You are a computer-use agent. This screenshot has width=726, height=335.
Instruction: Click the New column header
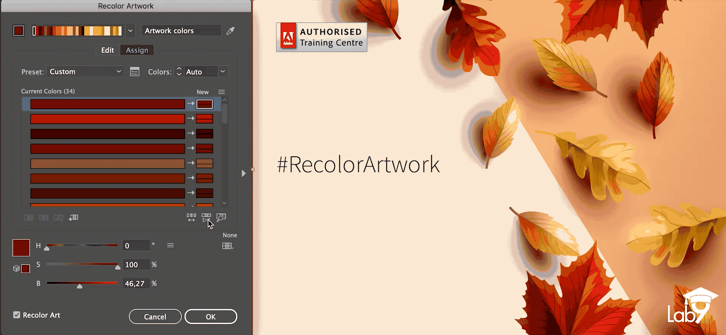click(x=202, y=92)
